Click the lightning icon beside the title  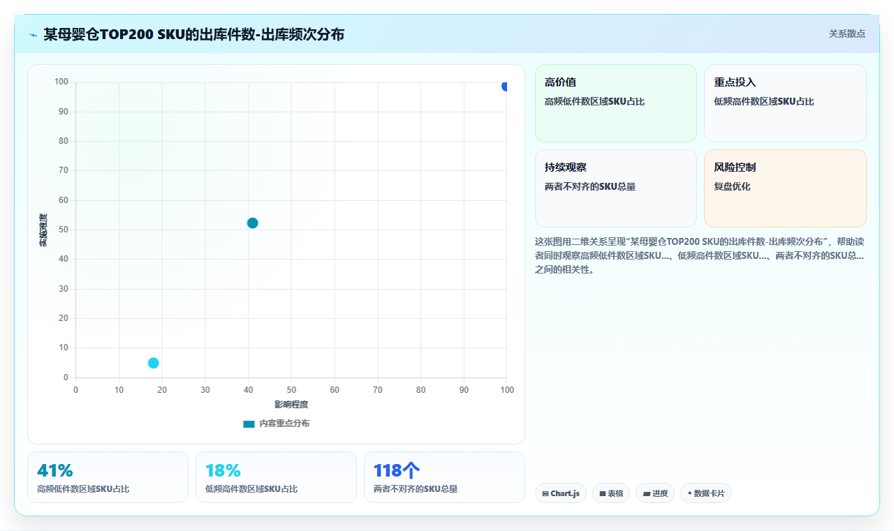[33, 35]
